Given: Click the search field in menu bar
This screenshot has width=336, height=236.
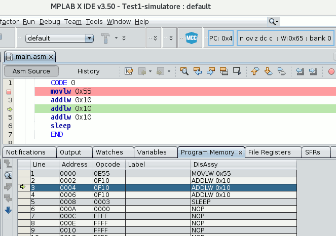Looking at the screenshot, I should tap(307, 21).
